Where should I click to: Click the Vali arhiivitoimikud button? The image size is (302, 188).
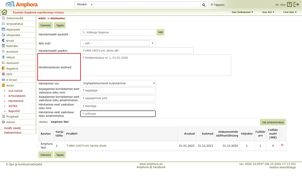click(x=273, y=122)
